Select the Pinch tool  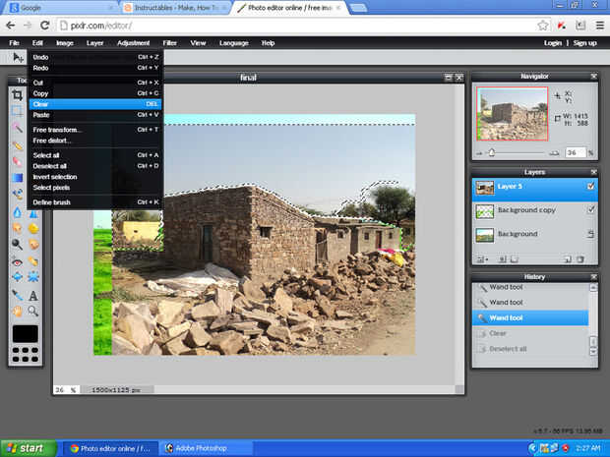33,277
